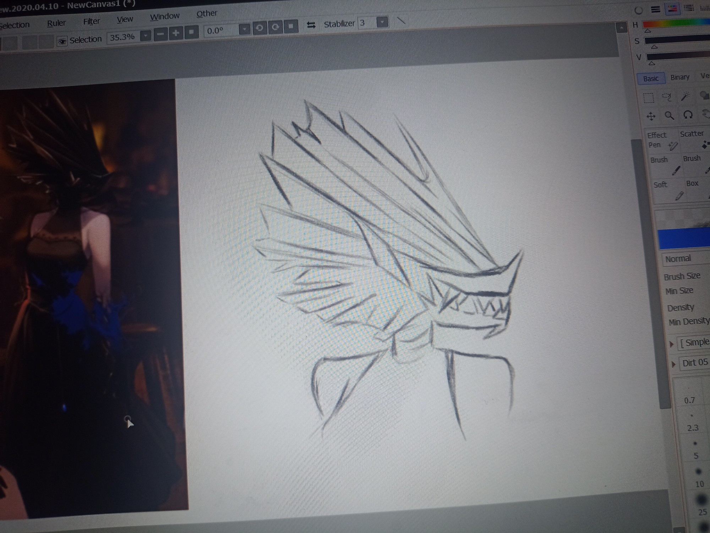710x533 pixels.
Task: Open the Filter menu
Action: [x=91, y=21]
